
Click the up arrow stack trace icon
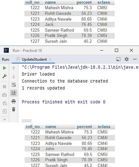(14, 68)
